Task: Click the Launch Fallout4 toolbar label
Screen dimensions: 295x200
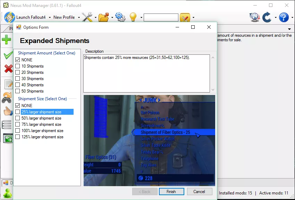Action: (31, 17)
